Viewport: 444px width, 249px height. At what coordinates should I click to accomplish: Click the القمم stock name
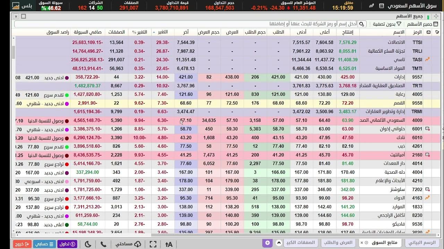point(399,103)
